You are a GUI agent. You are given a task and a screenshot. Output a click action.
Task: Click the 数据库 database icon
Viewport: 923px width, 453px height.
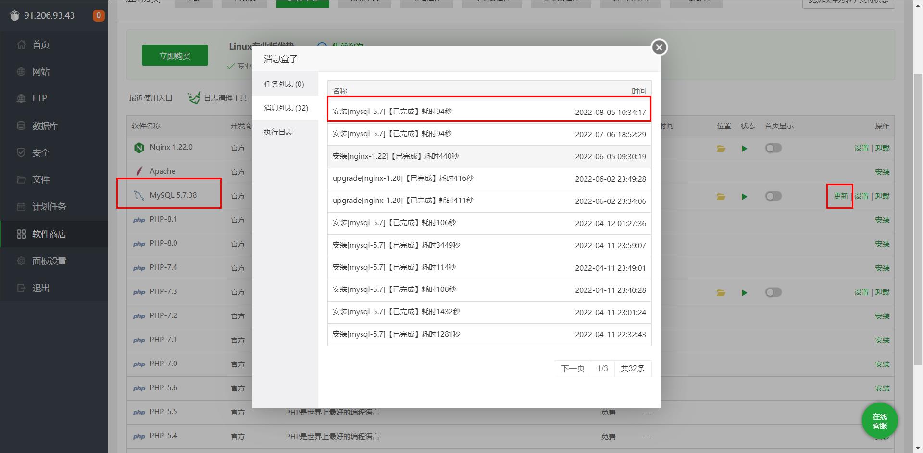(21, 126)
